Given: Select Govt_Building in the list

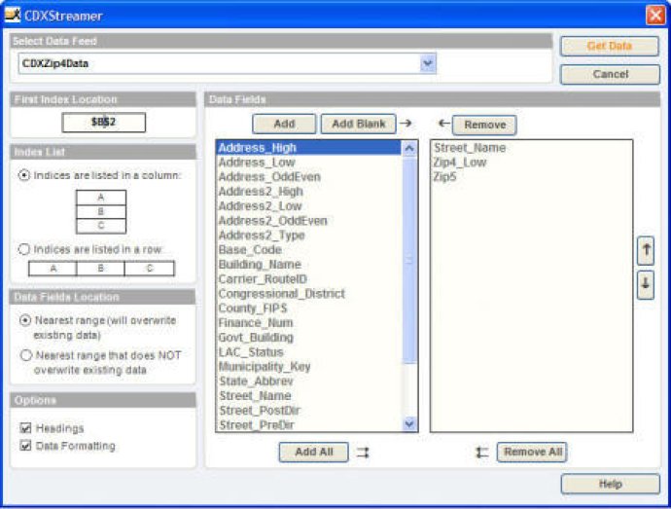Looking at the screenshot, I should (309, 337).
